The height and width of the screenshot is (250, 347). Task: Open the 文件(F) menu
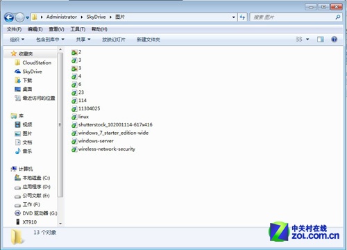coord(14,29)
